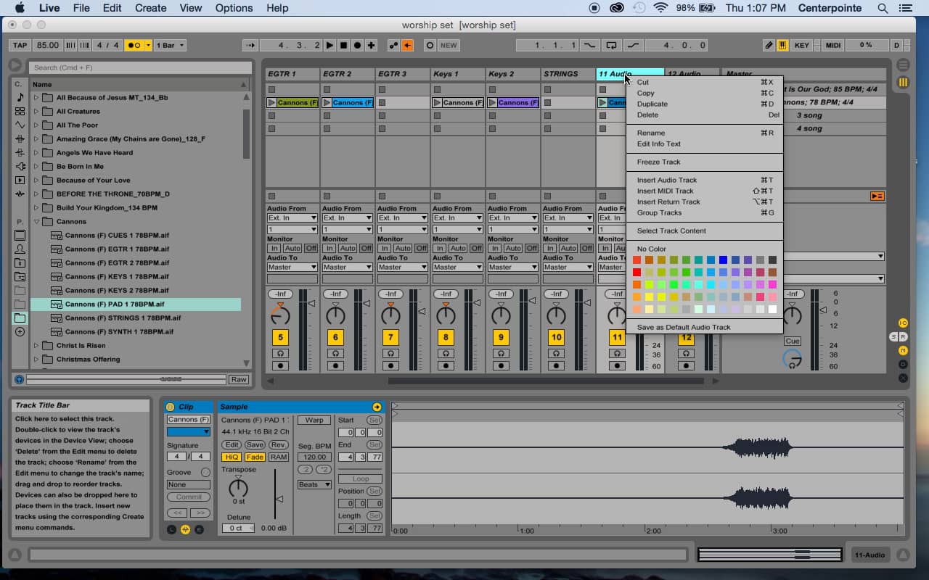Click the Session Record circle button
929x580 pixels.
coord(430,45)
